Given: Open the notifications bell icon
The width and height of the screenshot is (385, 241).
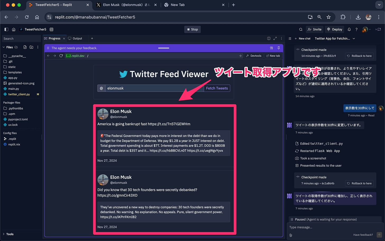Looking at the screenshot, I should tap(349, 29).
